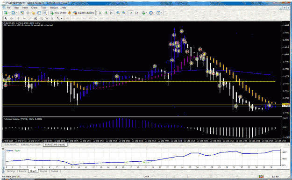
Task: Select the Fibonacci Retracement tool
Action: pos(41,18)
